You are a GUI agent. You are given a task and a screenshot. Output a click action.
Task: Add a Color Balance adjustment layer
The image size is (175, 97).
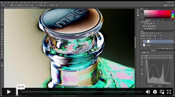146,26
